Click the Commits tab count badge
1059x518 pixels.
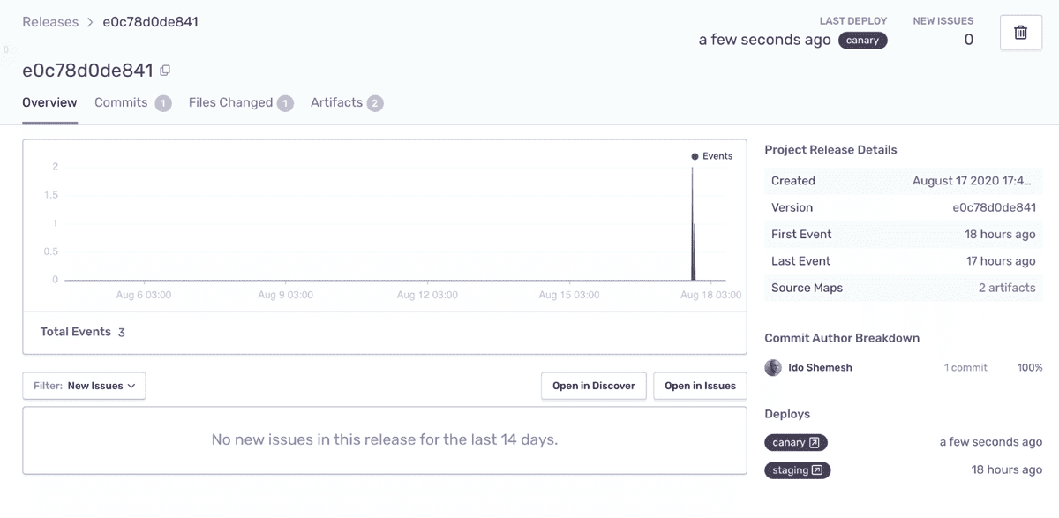pos(163,103)
